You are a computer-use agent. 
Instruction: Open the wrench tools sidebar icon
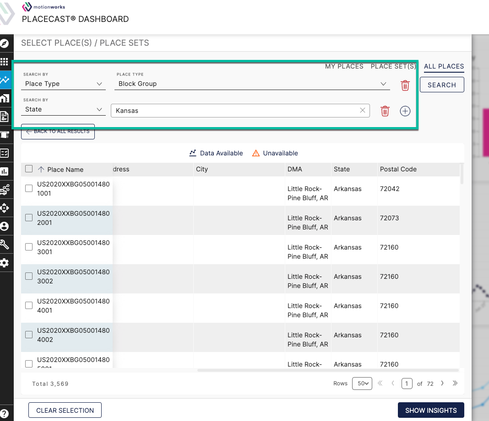pos(5,245)
